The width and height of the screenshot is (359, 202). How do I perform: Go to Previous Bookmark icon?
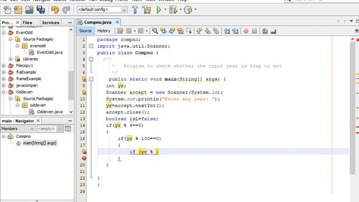(199, 31)
